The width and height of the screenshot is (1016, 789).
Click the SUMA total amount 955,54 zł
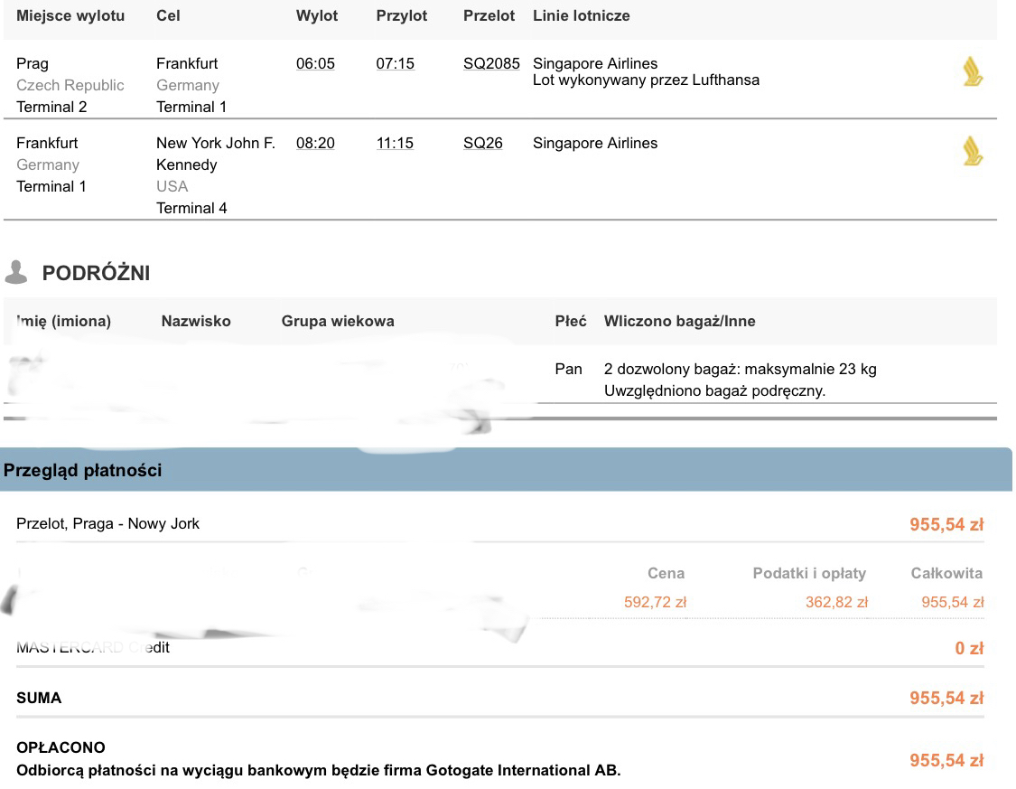pos(946,699)
